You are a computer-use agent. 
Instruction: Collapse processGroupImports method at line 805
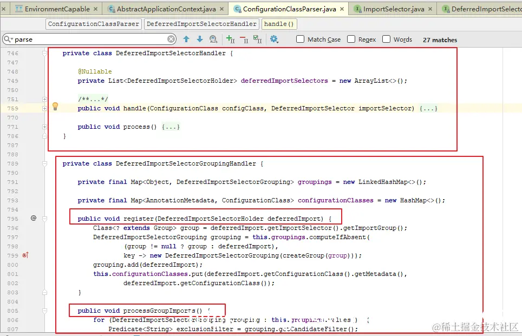click(44, 311)
